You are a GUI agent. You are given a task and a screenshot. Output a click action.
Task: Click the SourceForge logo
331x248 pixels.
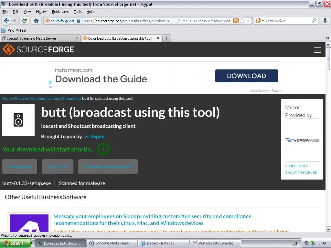(38, 49)
